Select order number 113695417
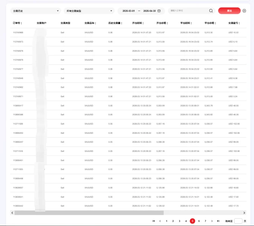 pos(18,105)
